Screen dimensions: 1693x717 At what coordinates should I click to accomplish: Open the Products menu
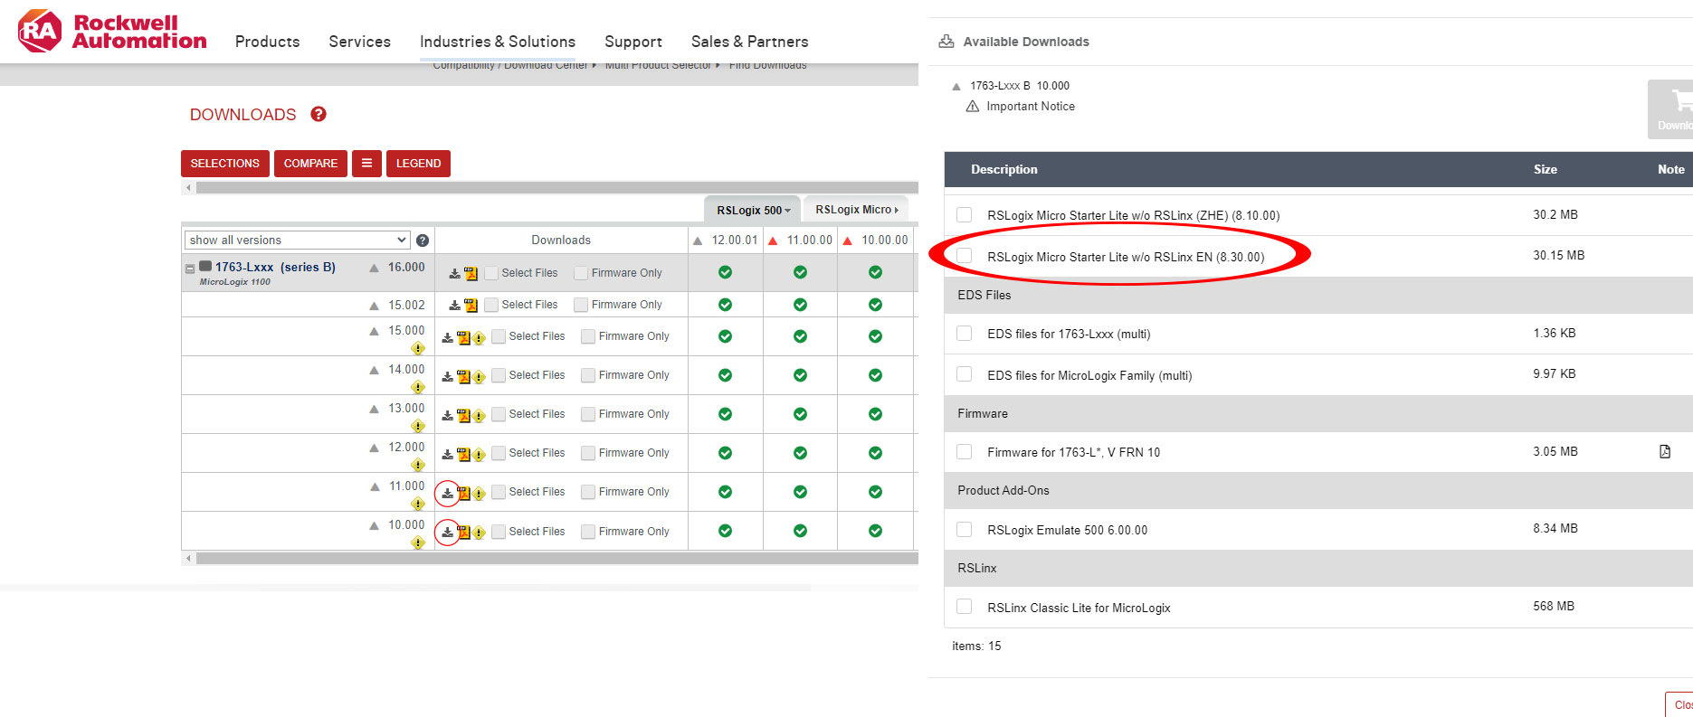[267, 42]
